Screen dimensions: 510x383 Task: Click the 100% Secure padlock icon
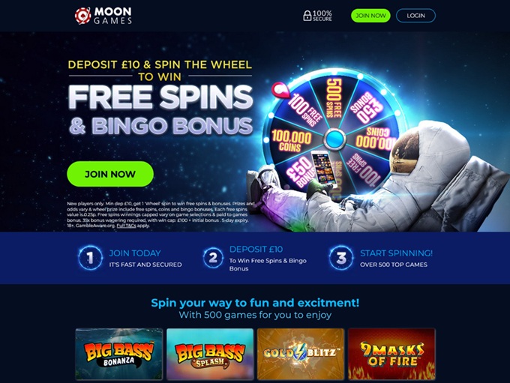(307, 16)
